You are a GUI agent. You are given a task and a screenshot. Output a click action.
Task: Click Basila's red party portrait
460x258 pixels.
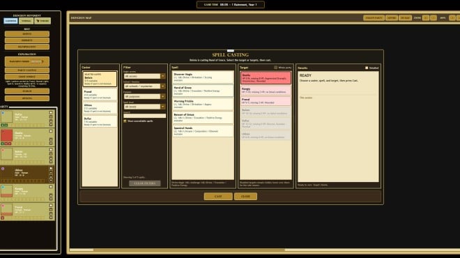tap(6, 135)
